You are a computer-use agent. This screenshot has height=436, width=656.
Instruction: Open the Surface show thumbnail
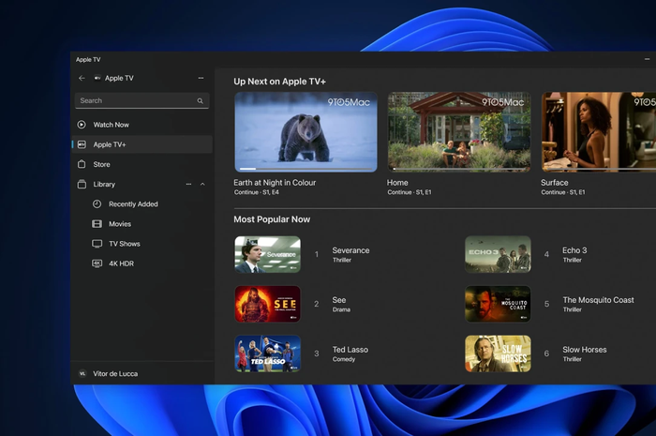(x=599, y=132)
